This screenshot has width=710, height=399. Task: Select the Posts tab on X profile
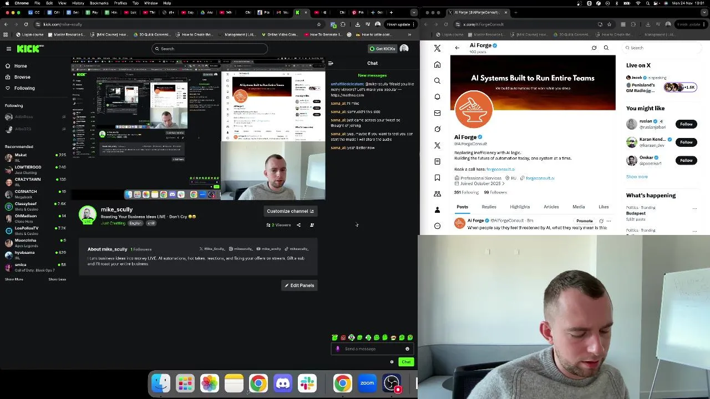pyautogui.click(x=462, y=207)
